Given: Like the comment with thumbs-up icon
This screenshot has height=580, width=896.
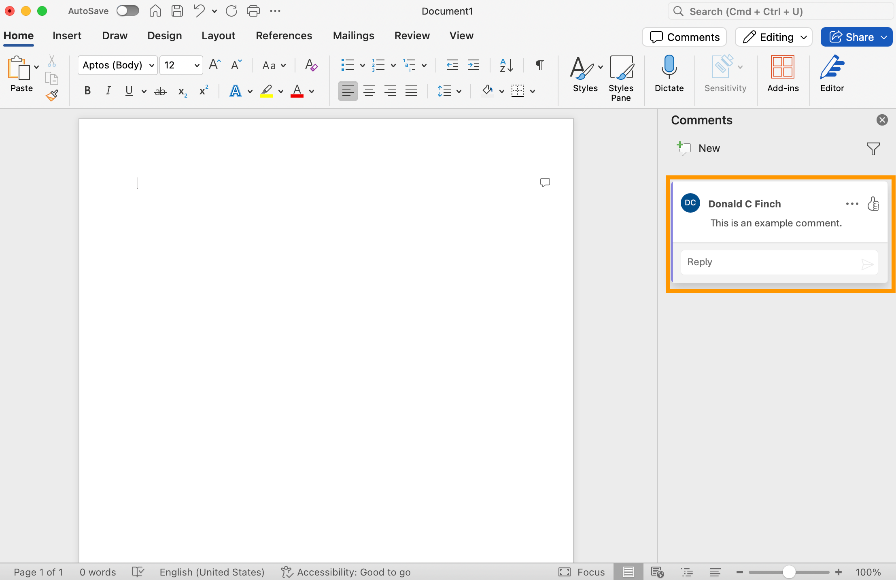Looking at the screenshot, I should [x=873, y=204].
